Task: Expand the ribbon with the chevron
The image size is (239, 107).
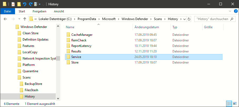Action: click(231, 11)
